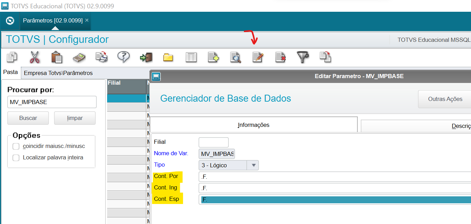Select the Pasta tab

pyautogui.click(x=10, y=72)
